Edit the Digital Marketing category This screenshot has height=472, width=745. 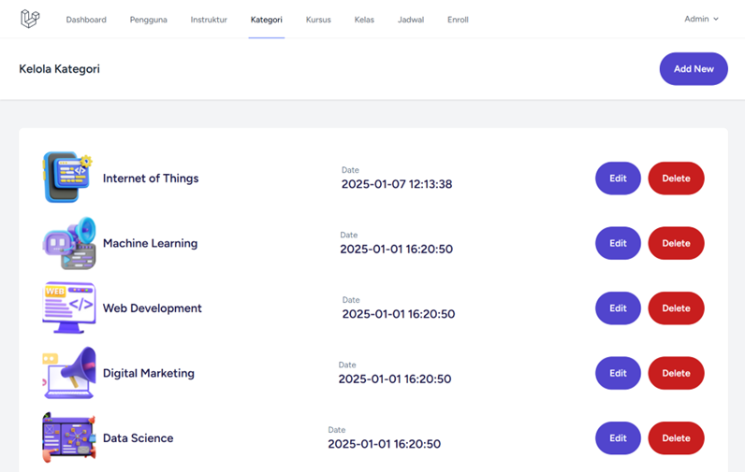[618, 373]
